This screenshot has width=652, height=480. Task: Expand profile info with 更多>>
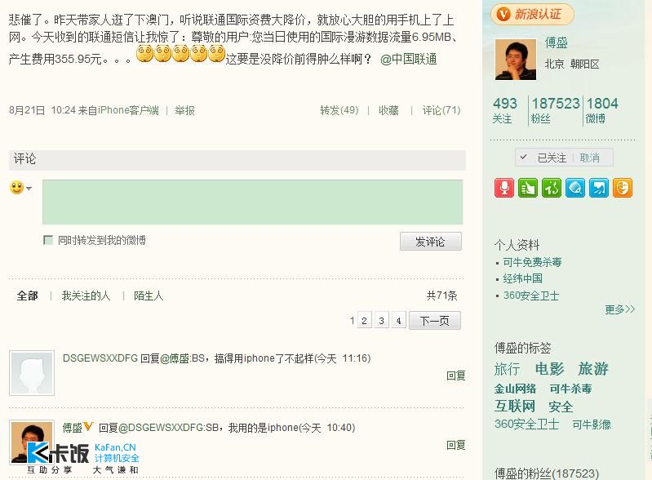(x=619, y=309)
